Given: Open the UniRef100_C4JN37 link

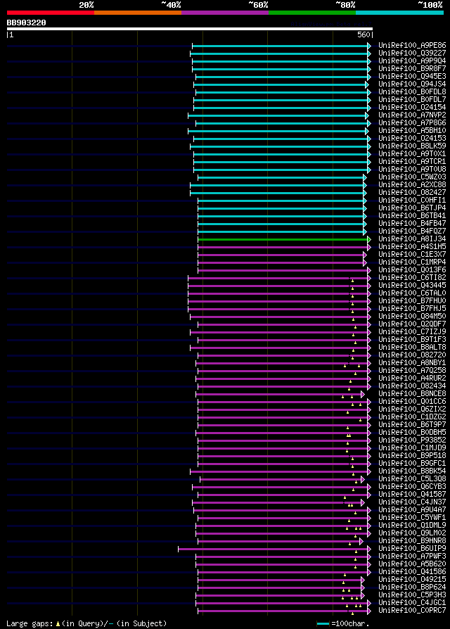Looking at the screenshot, I should (412, 502).
